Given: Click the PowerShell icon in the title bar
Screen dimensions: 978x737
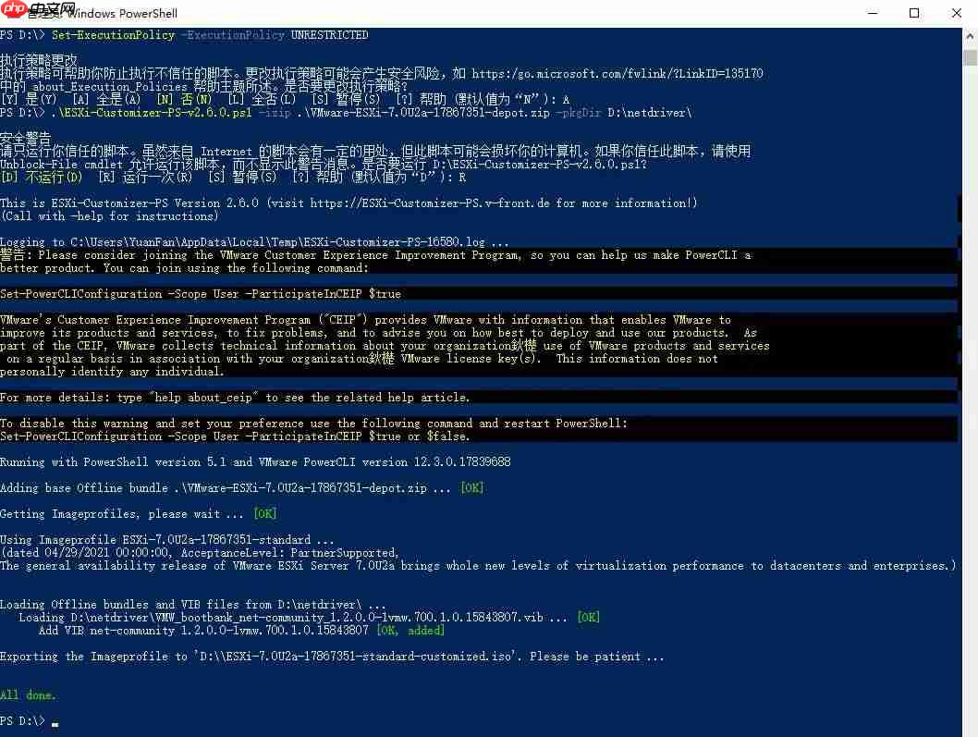Looking at the screenshot, I should pyautogui.click(x=11, y=13).
